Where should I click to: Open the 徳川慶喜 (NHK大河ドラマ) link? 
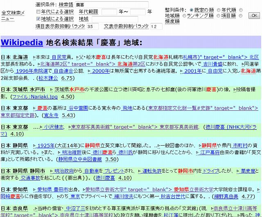(x=231, y=127)
